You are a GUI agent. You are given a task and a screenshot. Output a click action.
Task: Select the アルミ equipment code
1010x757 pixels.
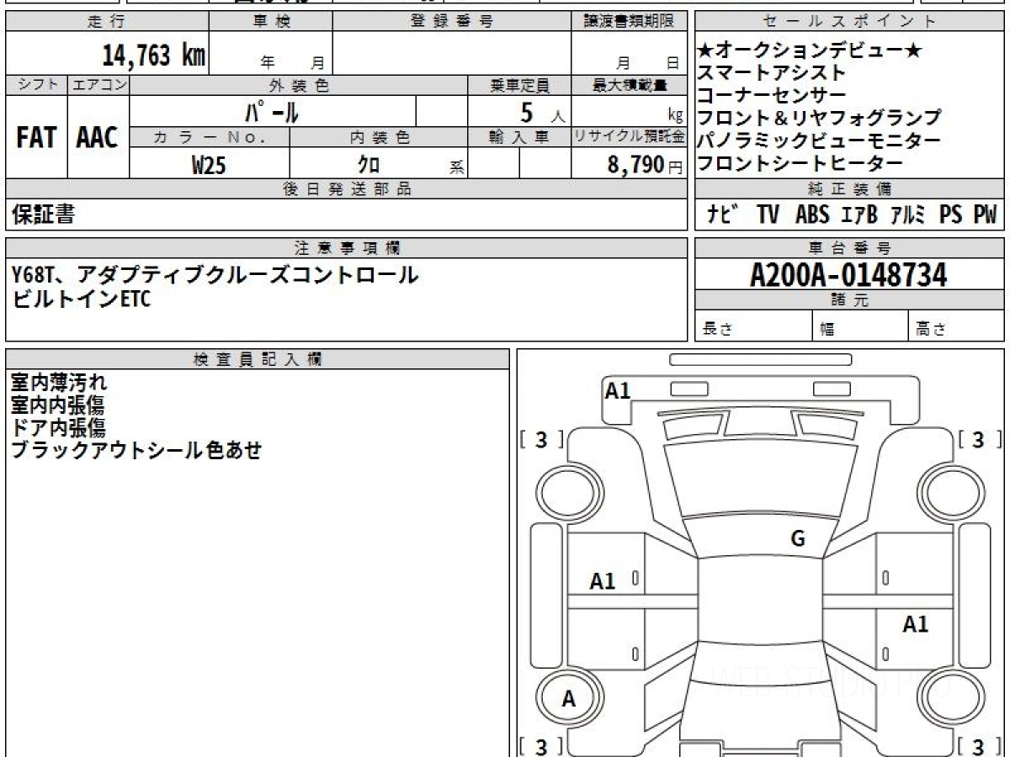[x=909, y=214]
